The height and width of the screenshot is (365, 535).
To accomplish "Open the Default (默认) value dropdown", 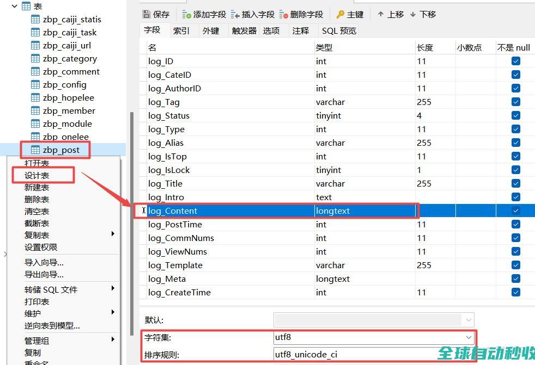I will point(468,319).
